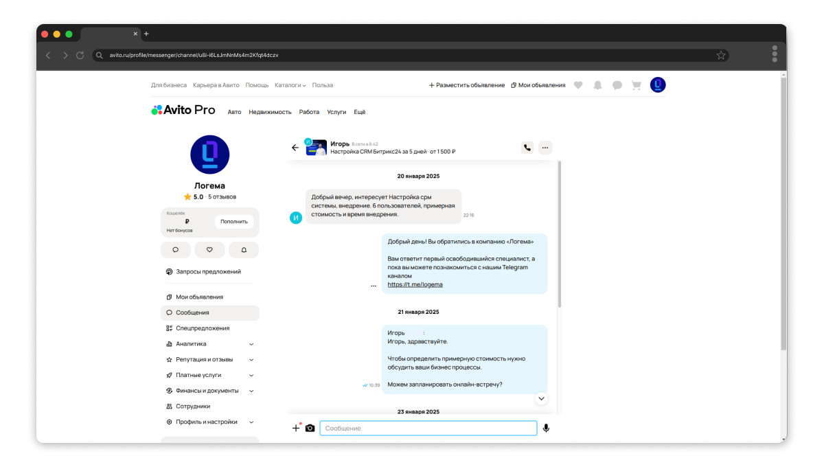Bookmark page with star icon
This screenshot has width=824, height=467.
pos(721,55)
